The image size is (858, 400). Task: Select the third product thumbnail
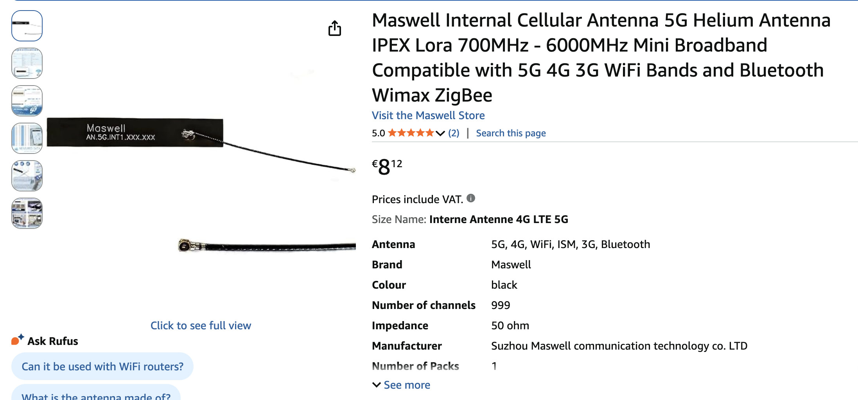[27, 101]
